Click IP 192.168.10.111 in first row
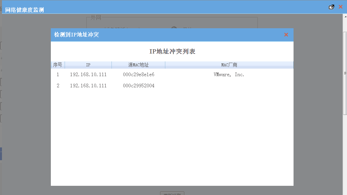The height and width of the screenshot is (195, 347). tap(88, 75)
